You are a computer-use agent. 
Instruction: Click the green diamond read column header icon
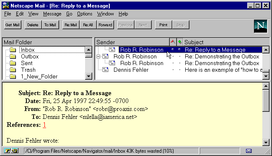coord(180,42)
